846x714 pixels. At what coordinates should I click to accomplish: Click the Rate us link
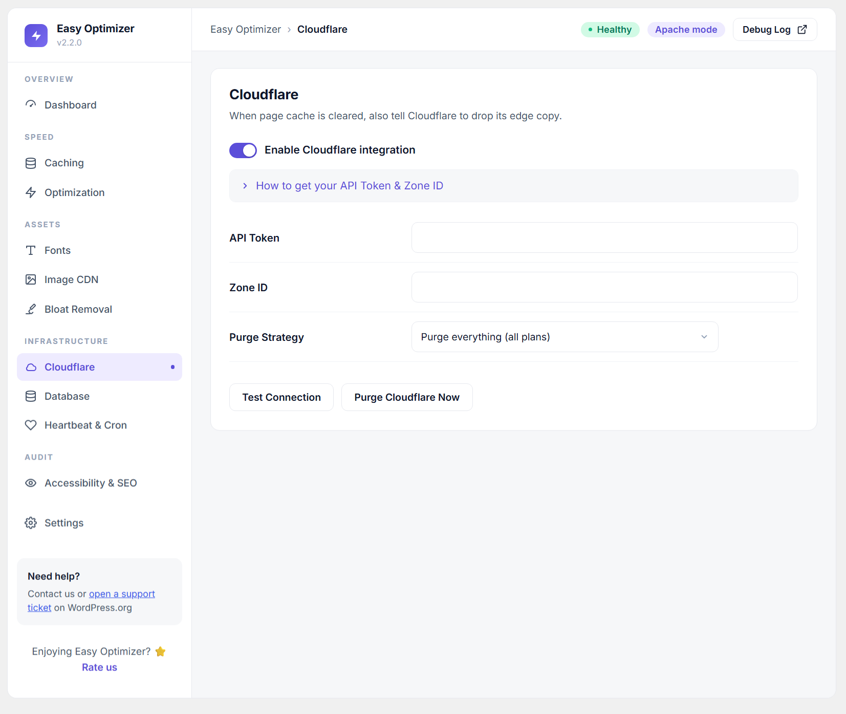(x=99, y=667)
